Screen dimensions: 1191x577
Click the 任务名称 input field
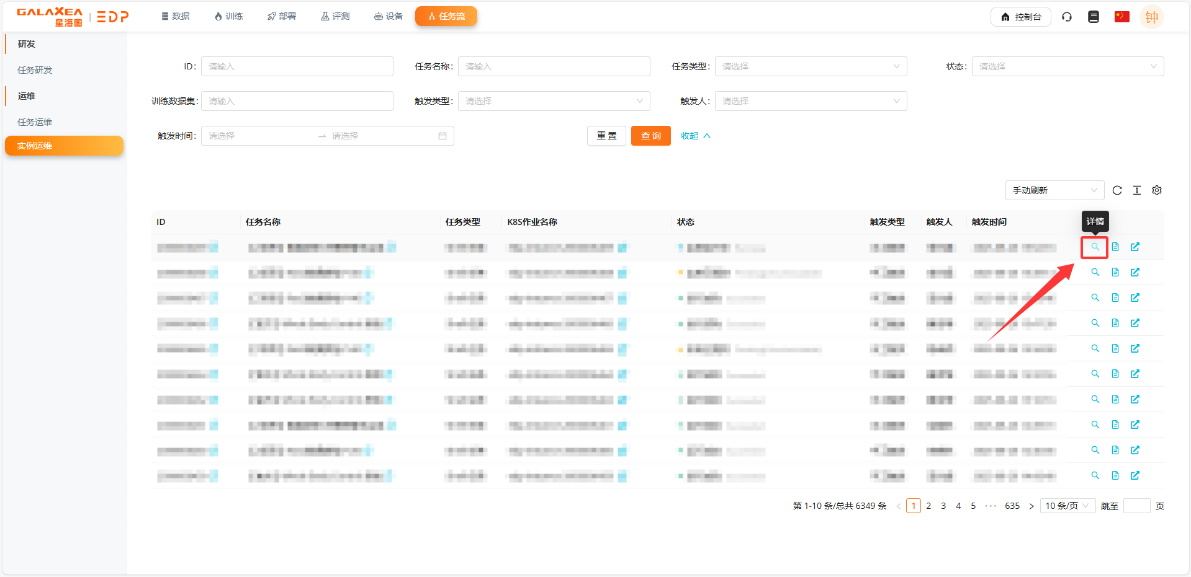(x=554, y=67)
